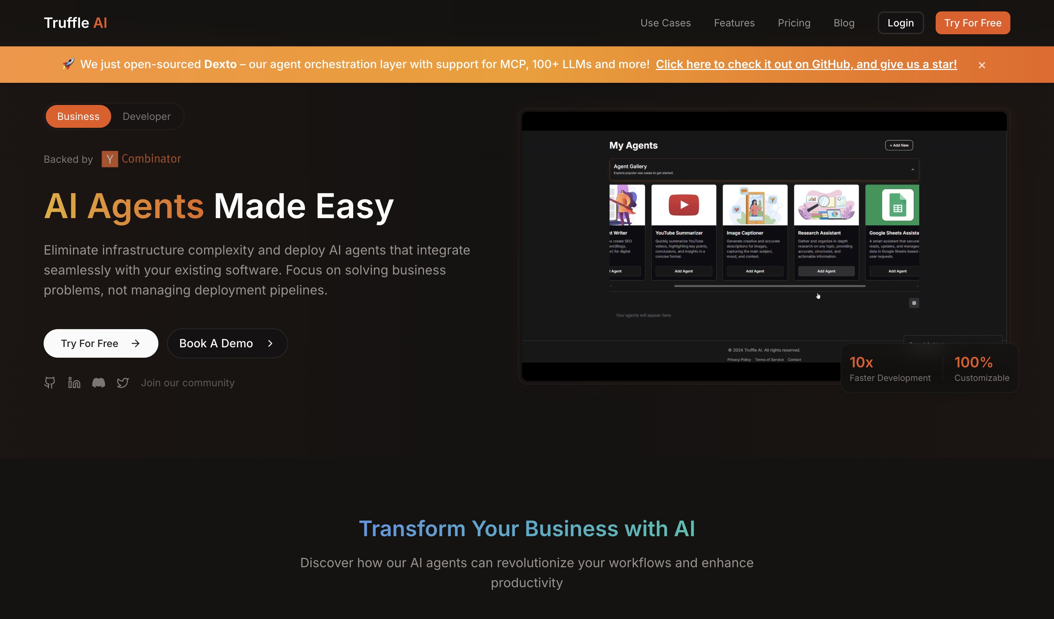Click the agent gallery horizontal scrollbar

[x=770, y=286]
